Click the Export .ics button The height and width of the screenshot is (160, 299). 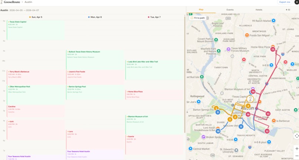pos(285,2)
